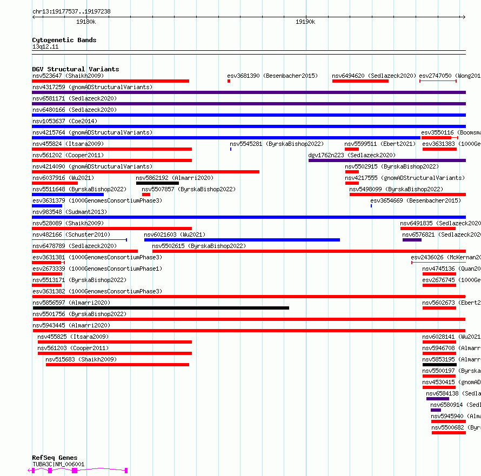Select the magenta TUBA3C gene model
The height and width of the screenshot is (476, 481).
[x=78, y=471]
